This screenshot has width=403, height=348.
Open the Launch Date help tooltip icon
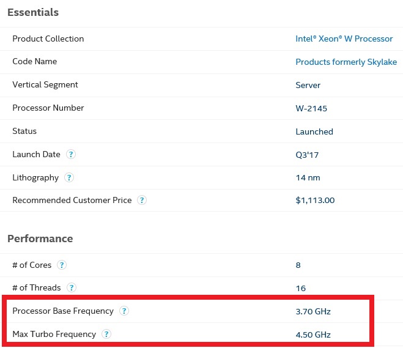coord(71,155)
